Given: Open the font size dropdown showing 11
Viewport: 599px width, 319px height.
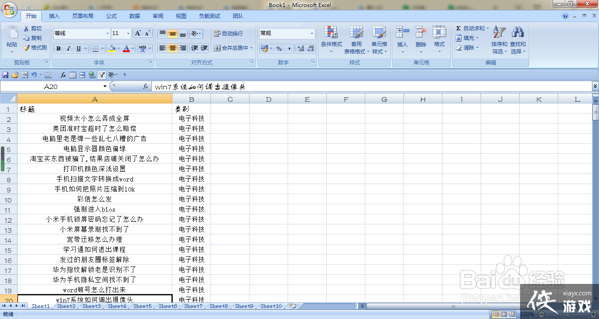Looking at the screenshot, I should (128, 33).
